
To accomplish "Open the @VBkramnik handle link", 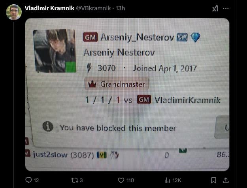I will (x=93, y=8).
